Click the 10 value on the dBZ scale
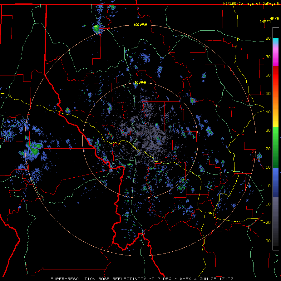281x281 pixels. point(268,167)
